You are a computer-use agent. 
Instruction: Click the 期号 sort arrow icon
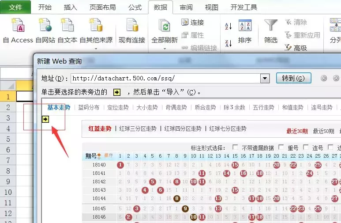[x=99, y=156]
